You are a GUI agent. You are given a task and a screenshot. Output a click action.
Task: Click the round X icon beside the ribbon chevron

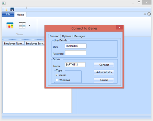[149, 14]
